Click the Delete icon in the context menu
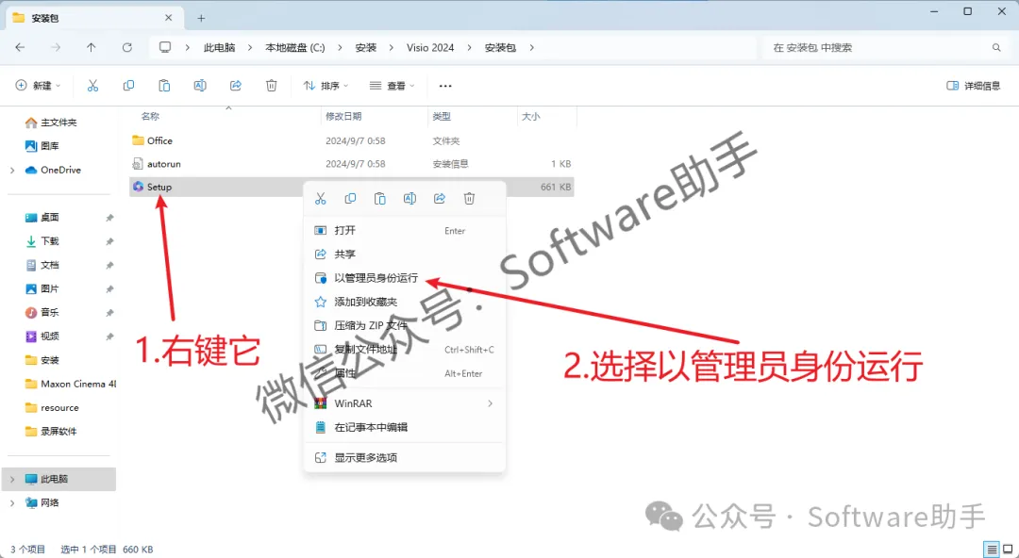This screenshot has width=1019, height=558. pos(469,199)
